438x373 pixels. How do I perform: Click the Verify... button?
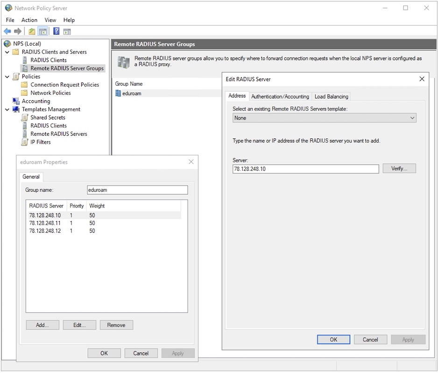tap(399, 168)
